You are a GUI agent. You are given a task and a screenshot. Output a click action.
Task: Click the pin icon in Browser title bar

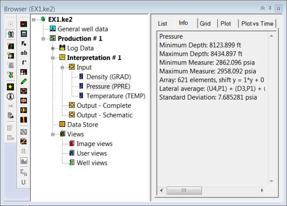[x=270, y=8]
